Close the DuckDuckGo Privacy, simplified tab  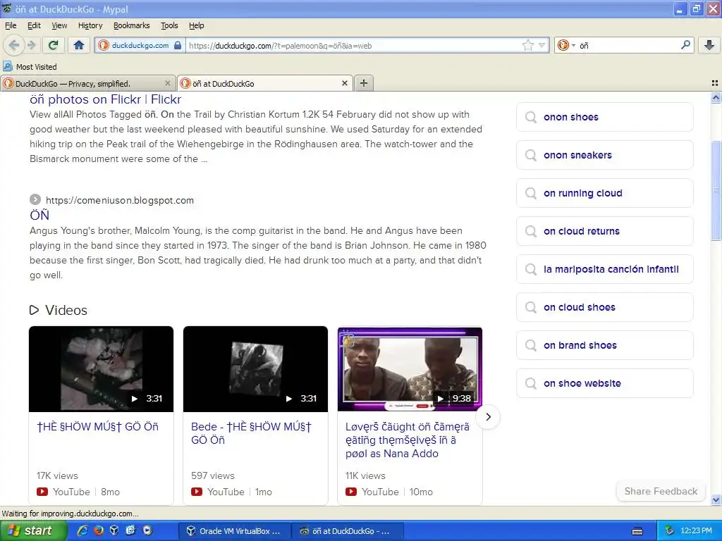(168, 83)
